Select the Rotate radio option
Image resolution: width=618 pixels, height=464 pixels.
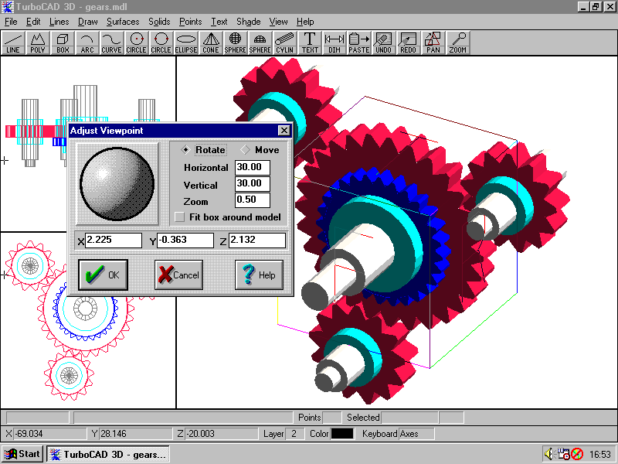204,150
